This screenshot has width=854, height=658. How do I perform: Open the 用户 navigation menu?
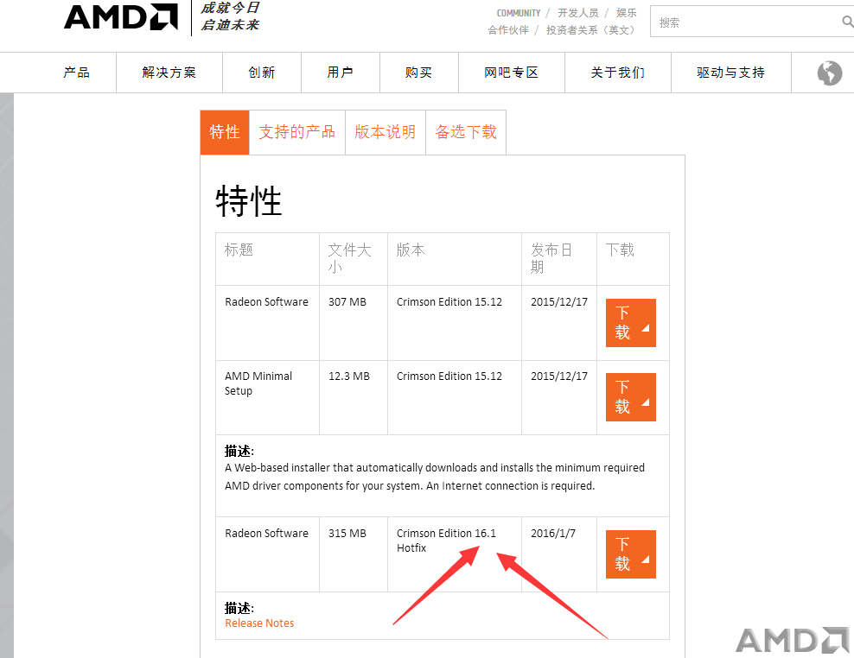pyautogui.click(x=341, y=73)
